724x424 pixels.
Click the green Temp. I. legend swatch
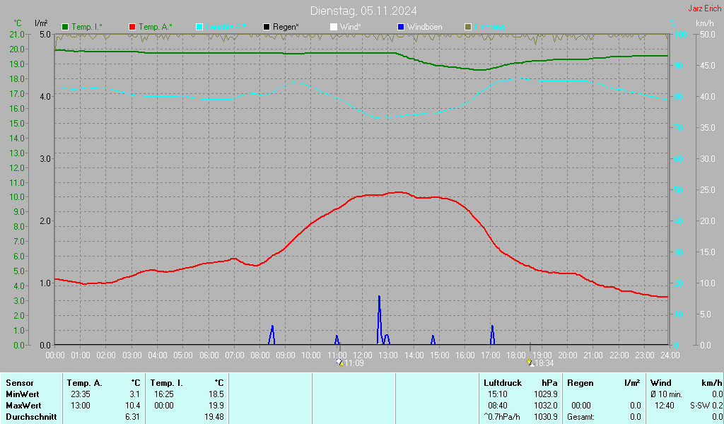click(65, 28)
